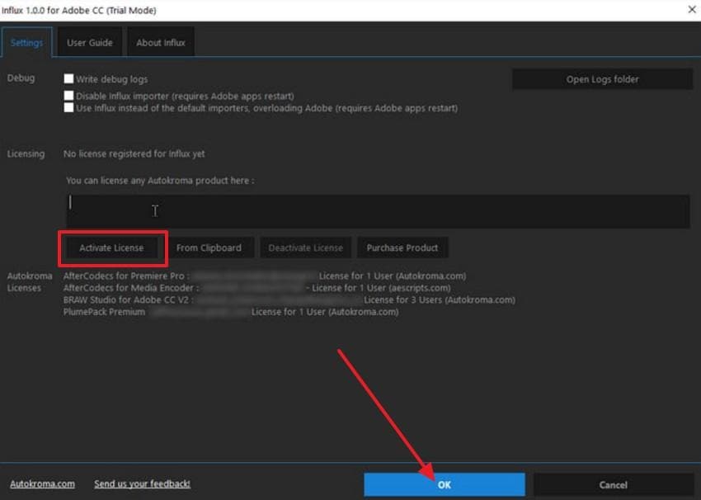Screen dimensions: 701x500
Task: Enable Write debug logs
Action: [x=70, y=79]
